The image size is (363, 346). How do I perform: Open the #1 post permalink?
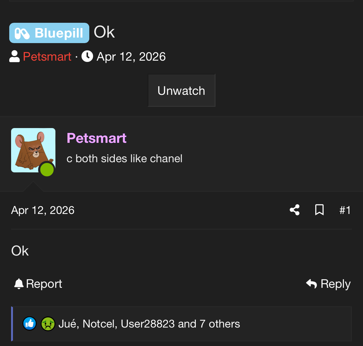point(345,210)
